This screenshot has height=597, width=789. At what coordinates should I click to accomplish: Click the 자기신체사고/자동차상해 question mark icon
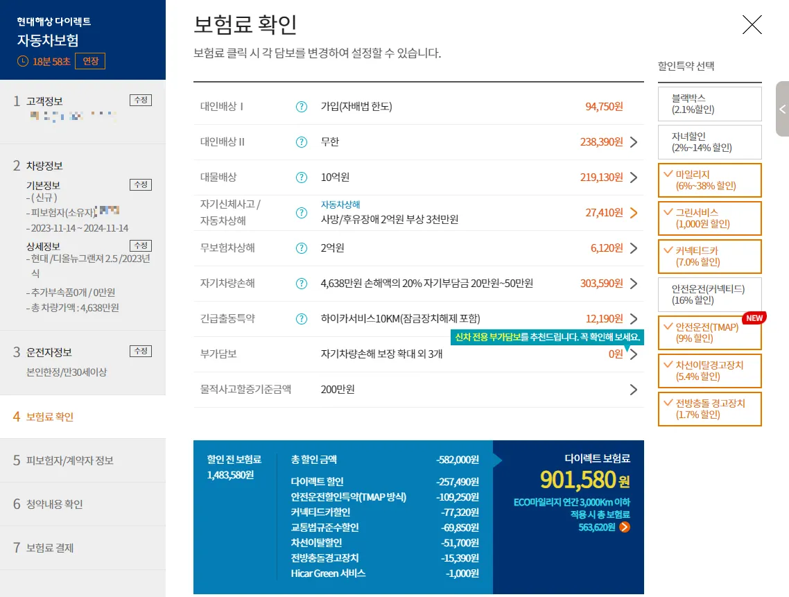[302, 213]
